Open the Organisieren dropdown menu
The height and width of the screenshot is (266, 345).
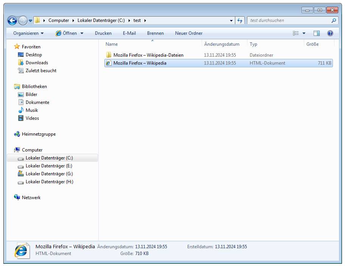28,33
